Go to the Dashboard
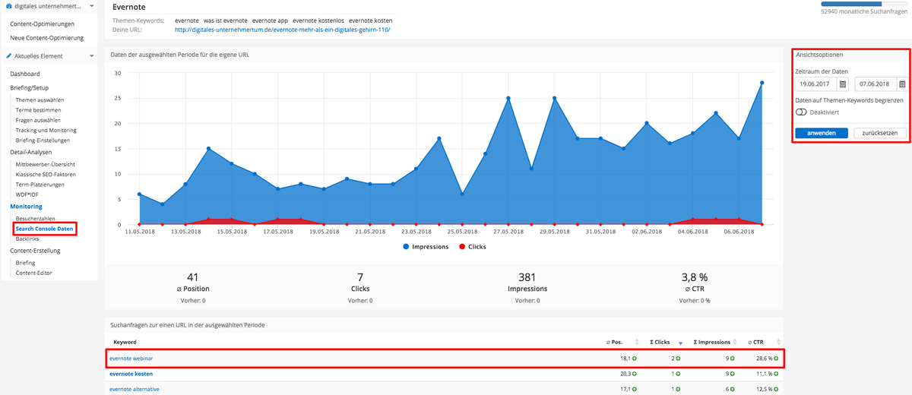The image size is (912, 395). coord(25,74)
